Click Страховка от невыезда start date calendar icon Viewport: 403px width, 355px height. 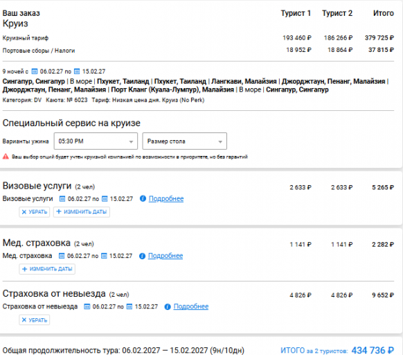87,306
